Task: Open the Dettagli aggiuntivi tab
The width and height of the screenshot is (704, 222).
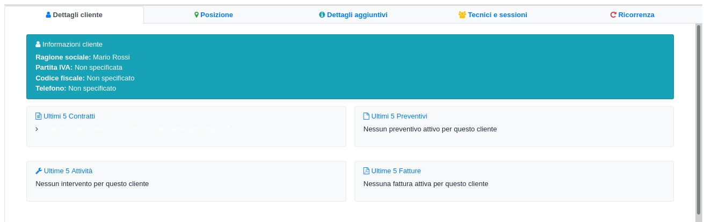Action: 353,15
